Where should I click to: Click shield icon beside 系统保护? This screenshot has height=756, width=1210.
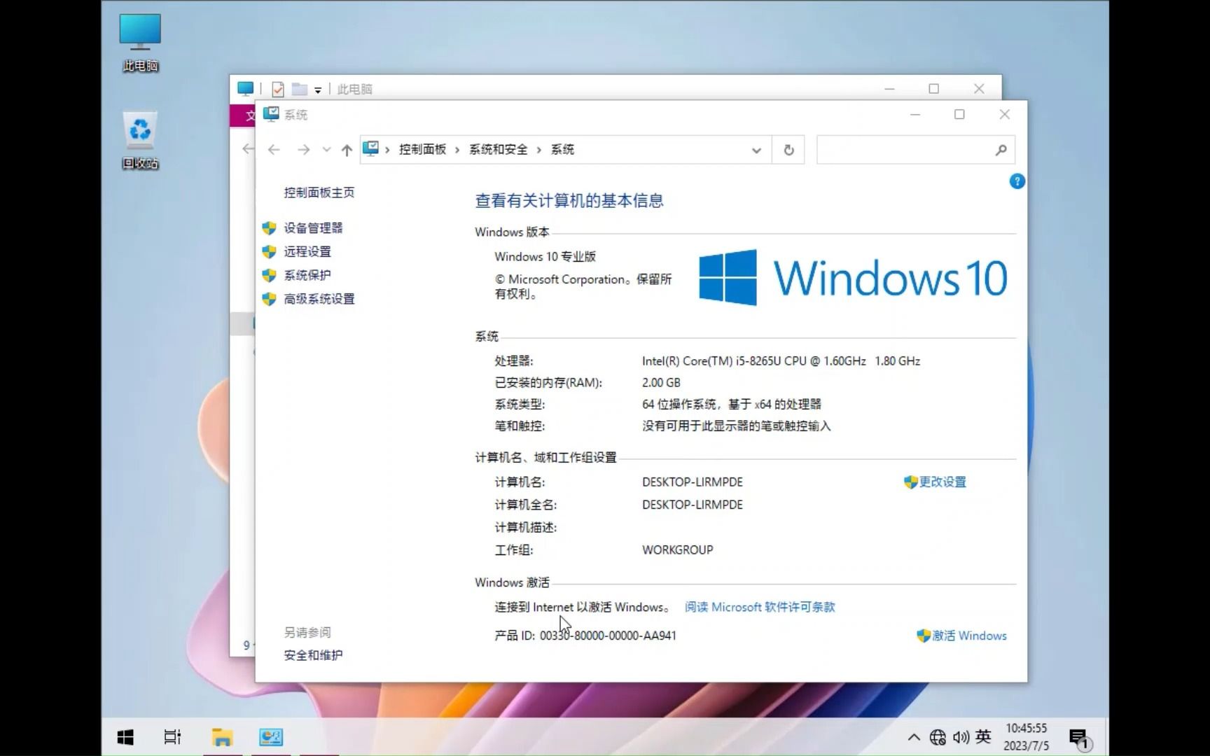coord(269,276)
